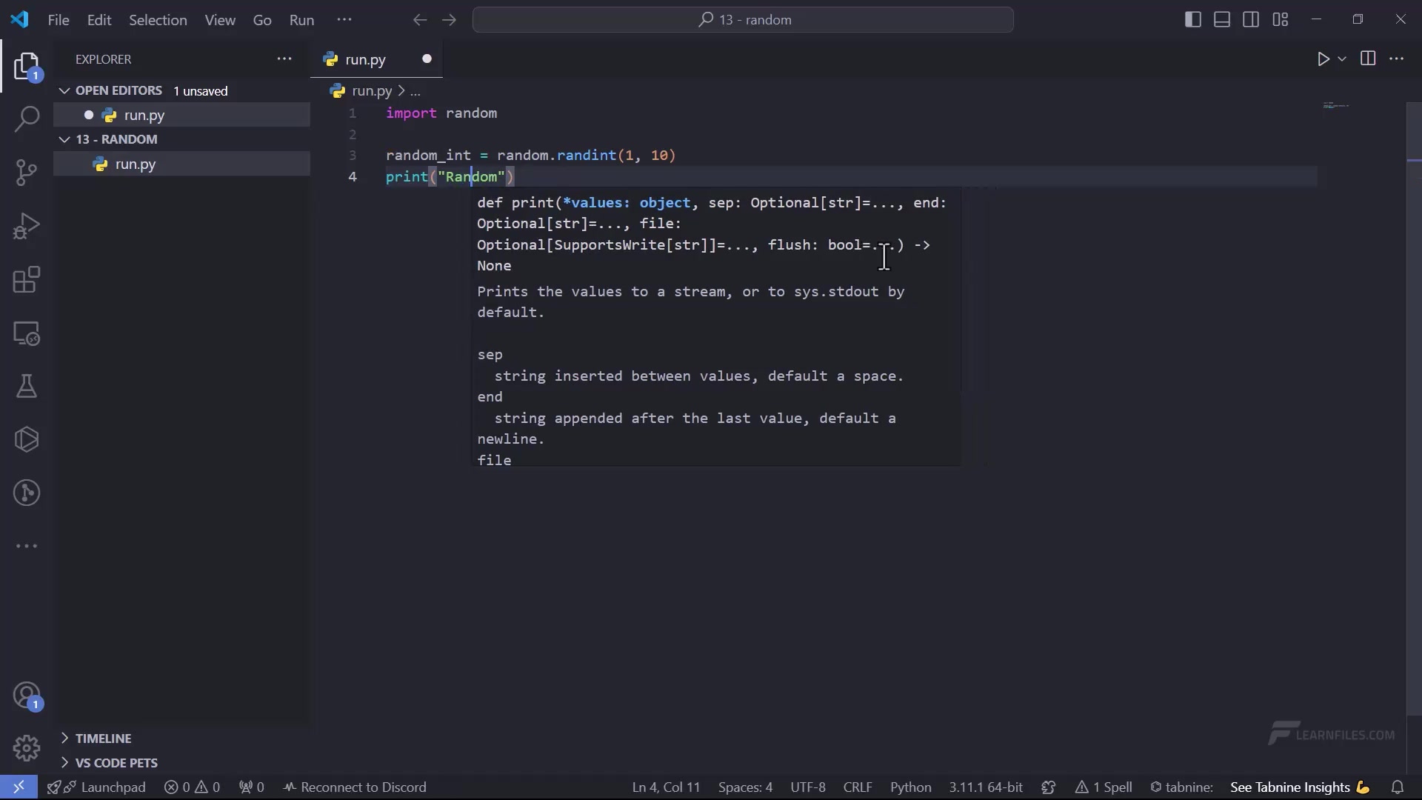Viewport: 1422px width, 800px height.
Task: Open the run options dropdown arrow
Action: [x=1342, y=59]
